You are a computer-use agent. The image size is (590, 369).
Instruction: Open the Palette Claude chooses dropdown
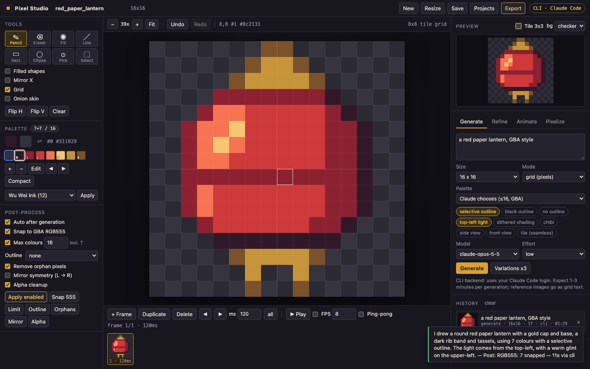520,199
